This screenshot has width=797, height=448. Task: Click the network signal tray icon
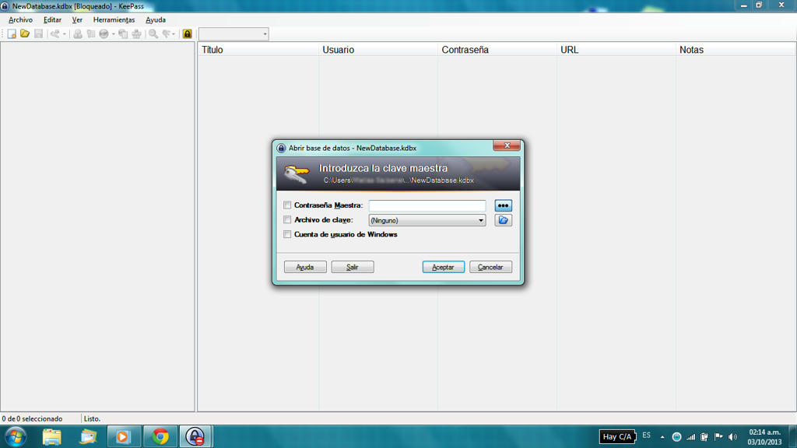(x=691, y=437)
